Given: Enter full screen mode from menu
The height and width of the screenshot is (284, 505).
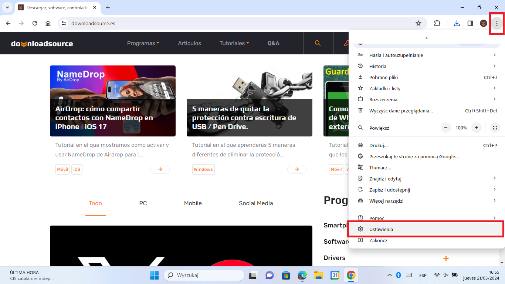Looking at the screenshot, I should coord(495,128).
